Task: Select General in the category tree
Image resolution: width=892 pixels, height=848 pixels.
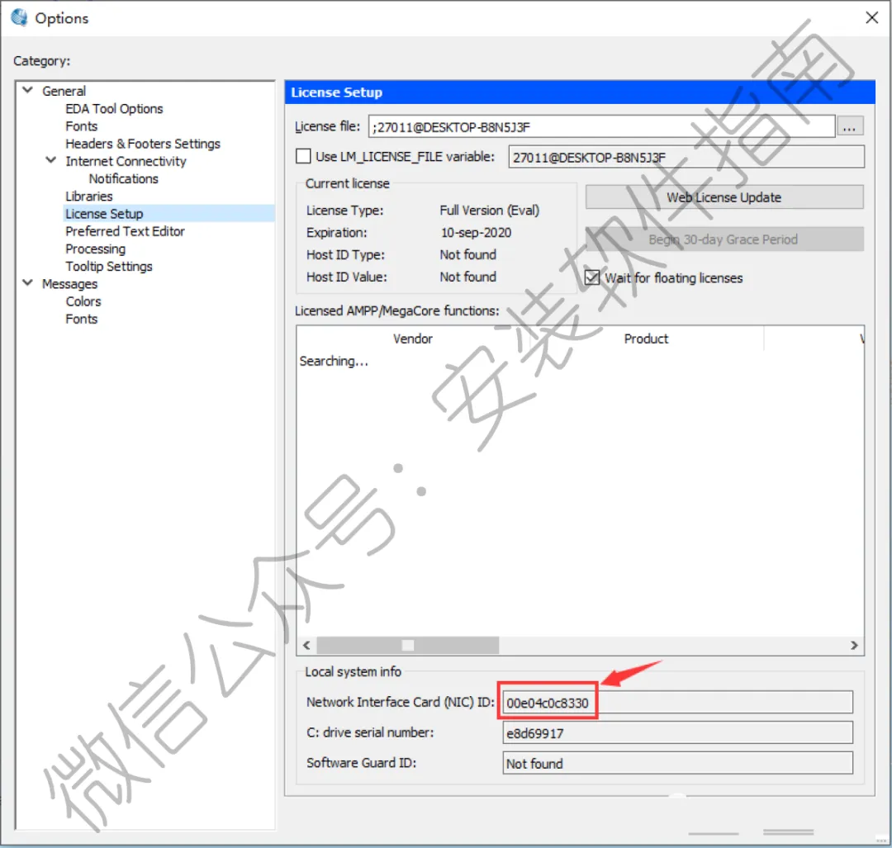Action: tap(64, 91)
